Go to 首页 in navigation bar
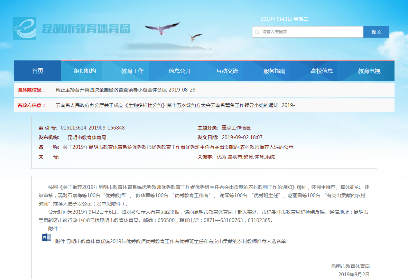The height and width of the screenshot is (279, 408). (x=38, y=71)
